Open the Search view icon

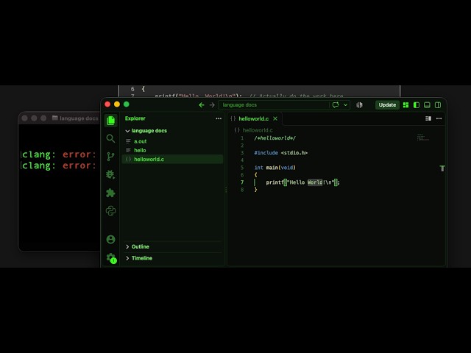(110, 138)
